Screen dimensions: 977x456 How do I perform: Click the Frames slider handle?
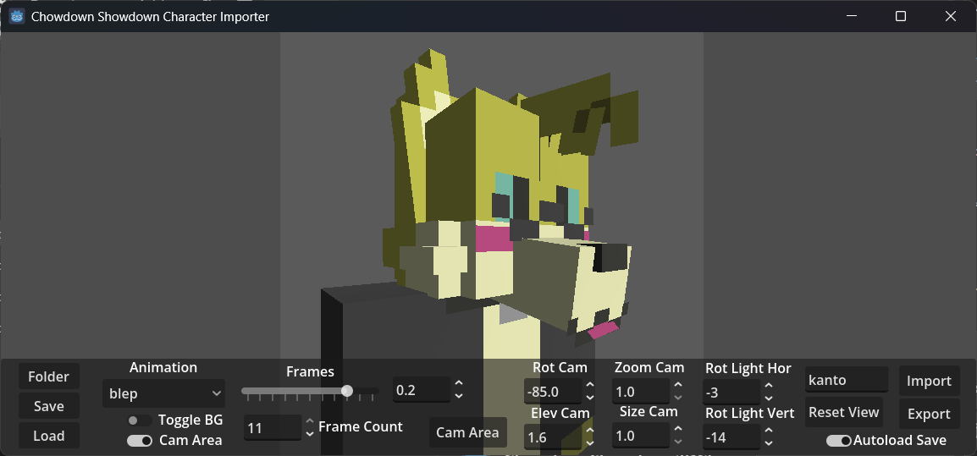tap(347, 391)
